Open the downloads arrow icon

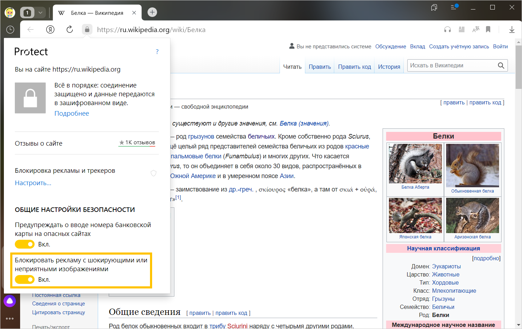512,30
